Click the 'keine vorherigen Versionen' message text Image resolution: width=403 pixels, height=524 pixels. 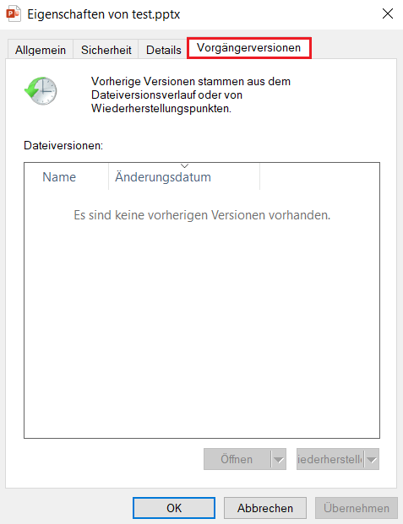point(202,215)
